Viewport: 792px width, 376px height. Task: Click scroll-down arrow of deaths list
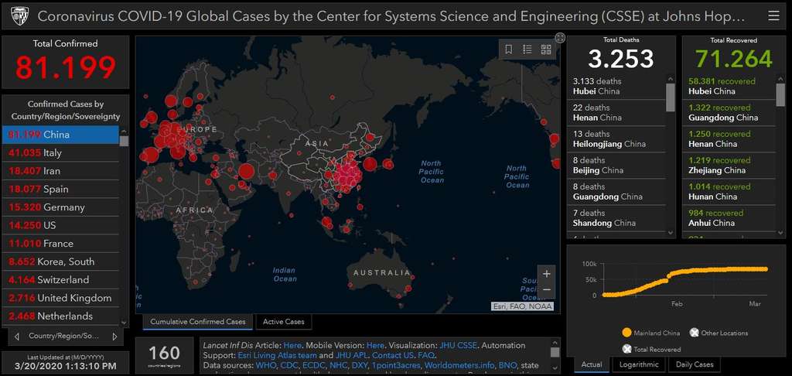[671, 233]
